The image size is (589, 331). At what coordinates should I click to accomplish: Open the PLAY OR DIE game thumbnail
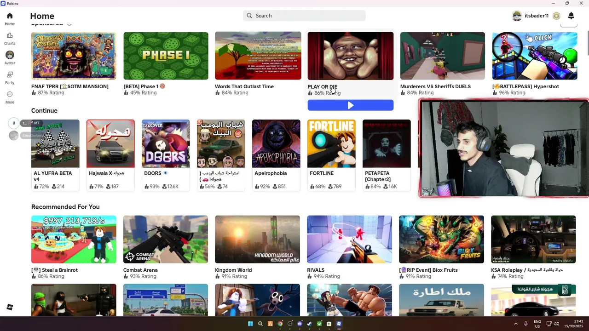click(x=351, y=56)
